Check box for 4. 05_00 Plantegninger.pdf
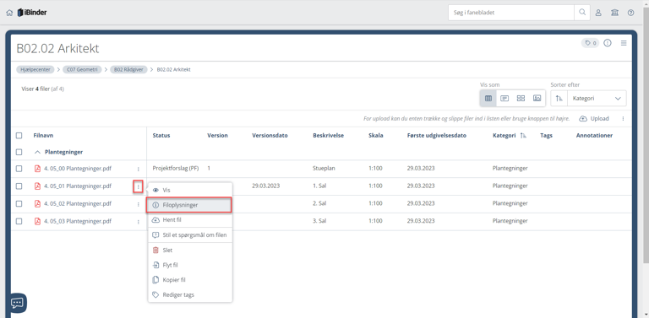This screenshot has width=649, height=318. [19, 169]
